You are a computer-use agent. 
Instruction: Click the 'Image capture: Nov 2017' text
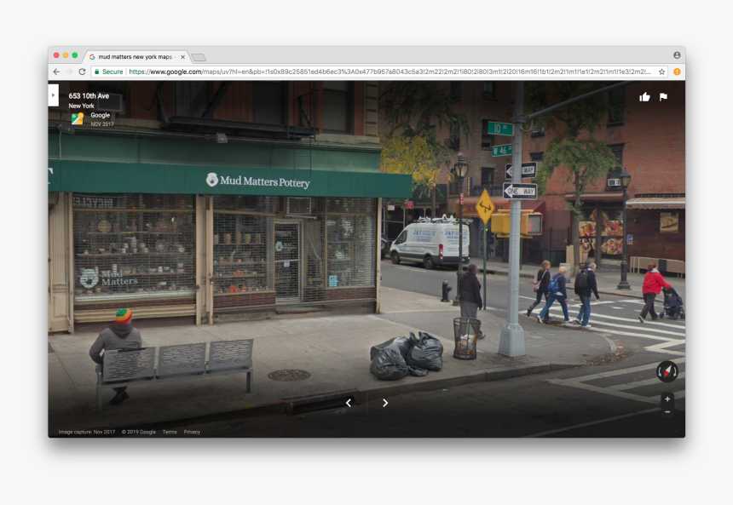click(86, 432)
